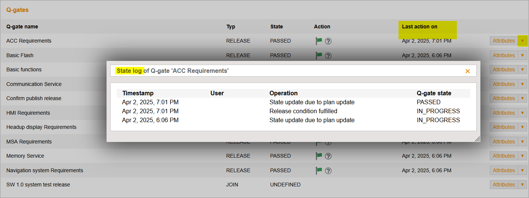Open the Confirm publish release dropdown arrow
The image size is (529, 198).
pos(522,98)
